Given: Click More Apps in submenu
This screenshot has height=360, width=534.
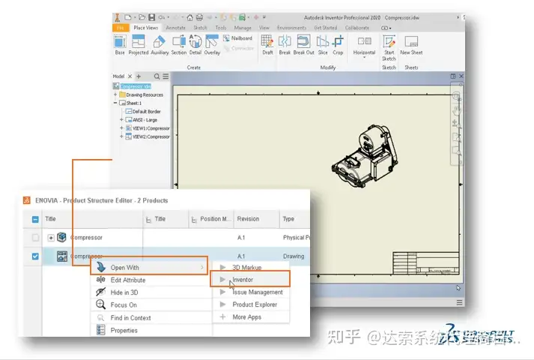Looking at the screenshot, I should click(x=250, y=317).
